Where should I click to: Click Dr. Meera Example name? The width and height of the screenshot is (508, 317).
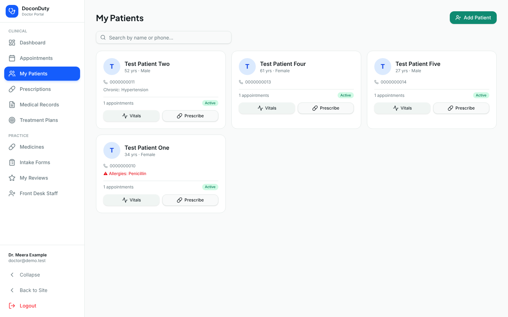tap(28, 255)
